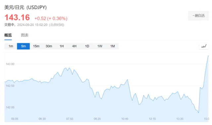The width and height of the screenshot is (212, 125).
Task: Click the 删自选 button
Action: pos(198,16)
